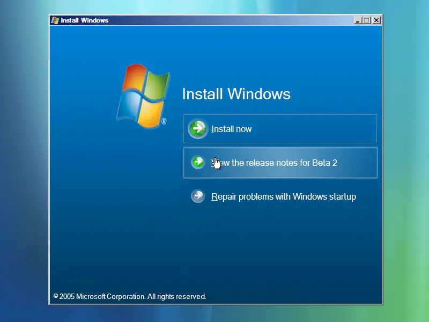Click the green arrow beside release notes
The width and height of the screenshot is (429, 322).
[198, 163]
